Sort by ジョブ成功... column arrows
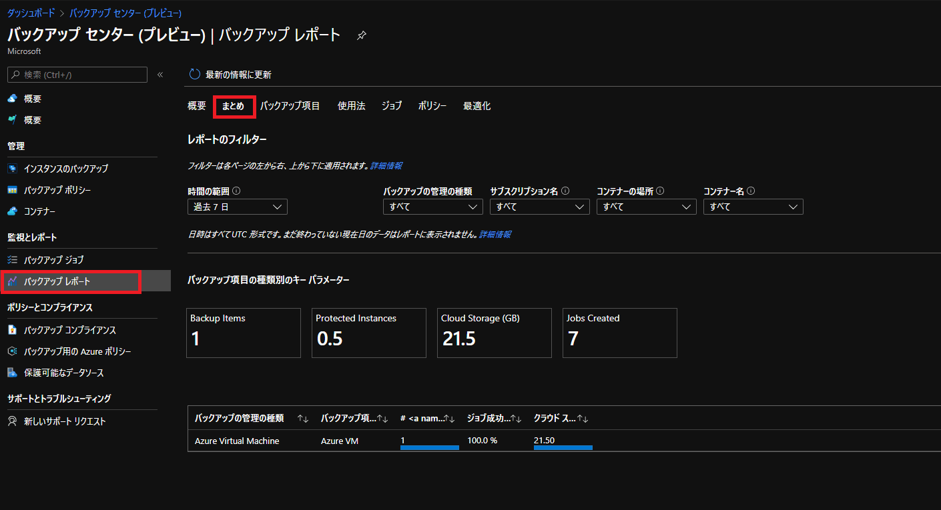The height and width of the screenshot is (510, 941). 517,419
